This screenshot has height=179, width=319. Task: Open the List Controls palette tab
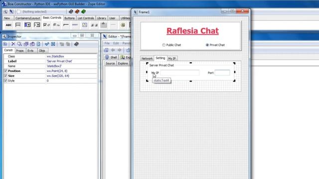(86, 18)
